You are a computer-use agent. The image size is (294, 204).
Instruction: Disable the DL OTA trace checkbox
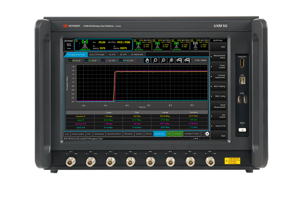click(103, 61)
